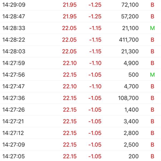The height and width of the screenshot is (161, 161).
Task: Click the green M marker at 14:27:56
Action: click(152, 75)
